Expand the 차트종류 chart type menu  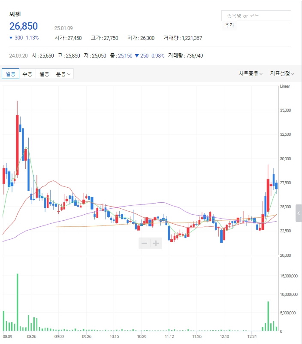(x=251, y=73)
